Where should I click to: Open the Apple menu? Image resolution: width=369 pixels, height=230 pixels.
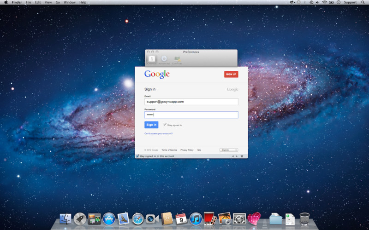6,2
